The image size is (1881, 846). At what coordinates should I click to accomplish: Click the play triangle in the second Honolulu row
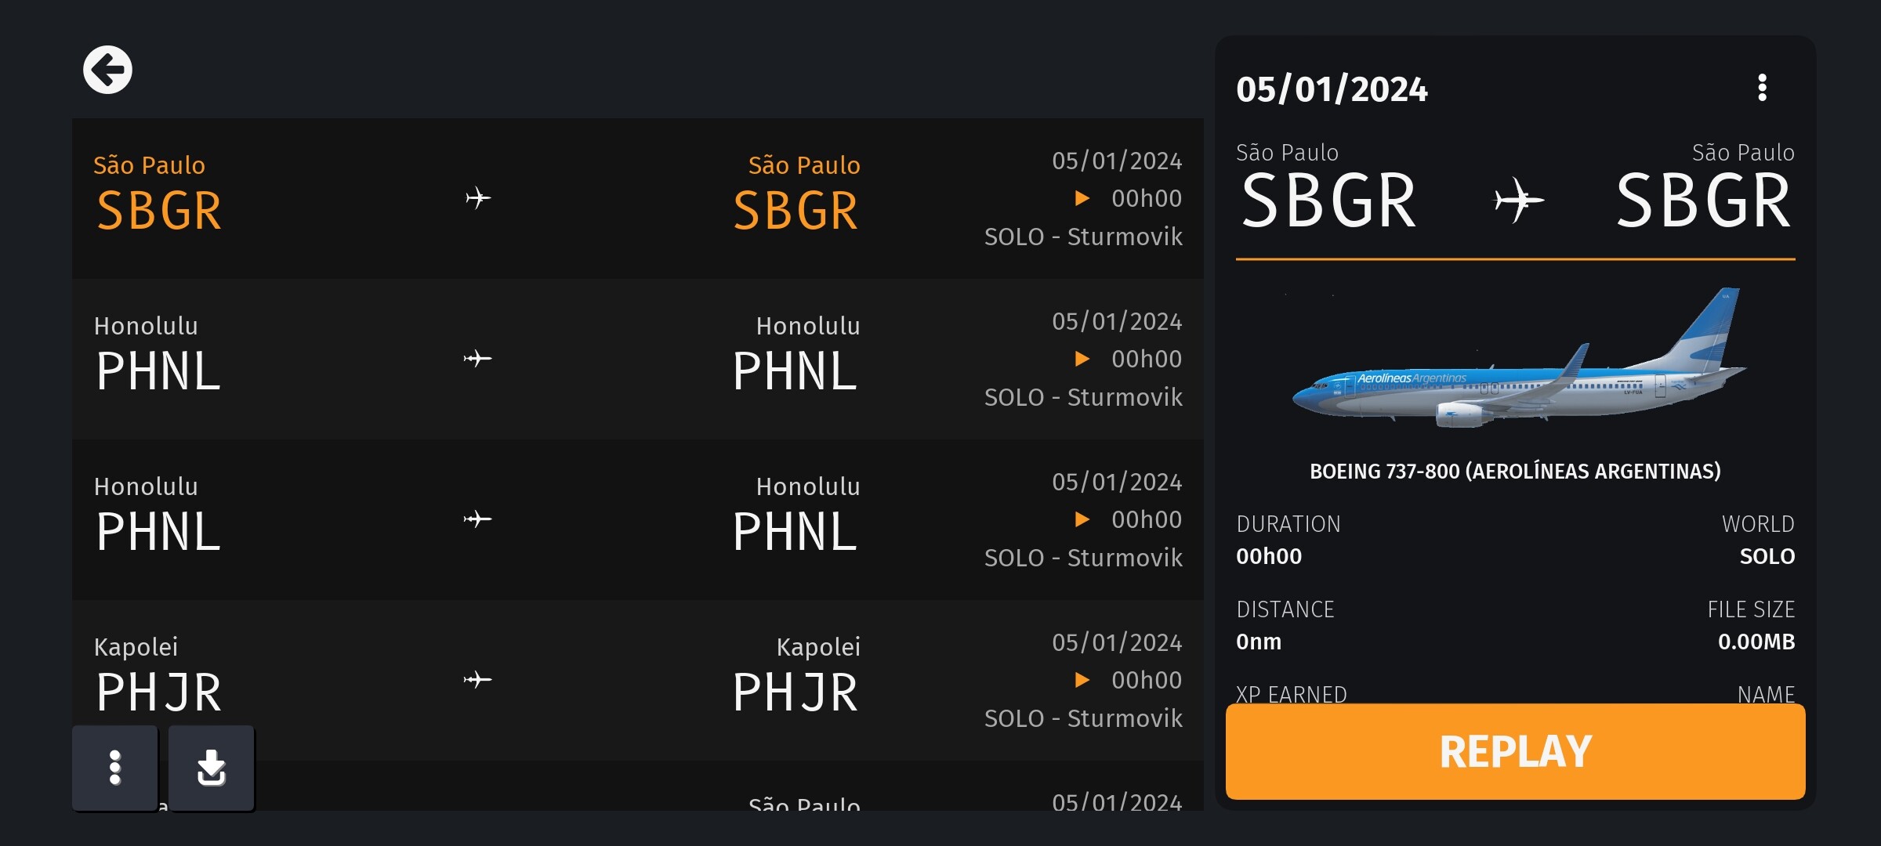tap(1082, 519)
